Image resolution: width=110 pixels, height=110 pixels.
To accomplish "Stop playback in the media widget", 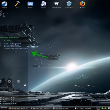I will coord(9,81).
